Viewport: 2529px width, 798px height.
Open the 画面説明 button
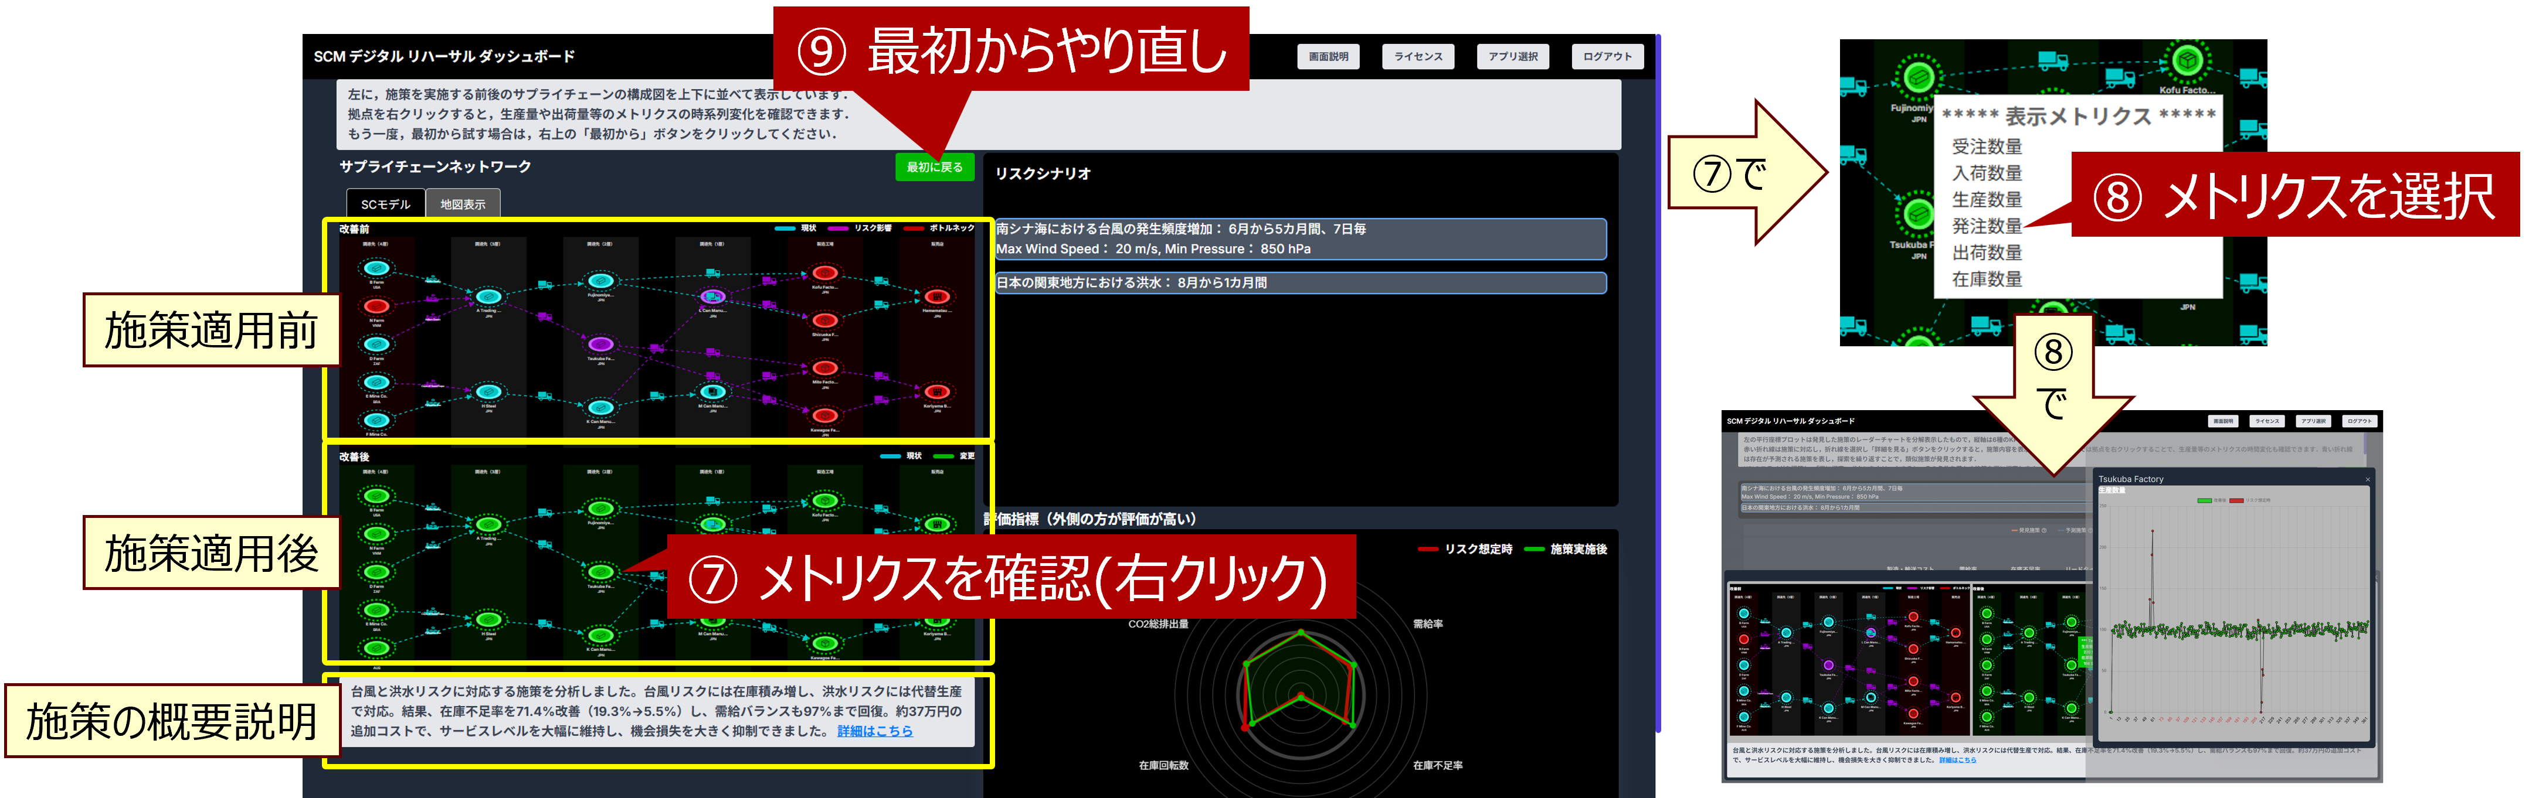click(1328, 57)
